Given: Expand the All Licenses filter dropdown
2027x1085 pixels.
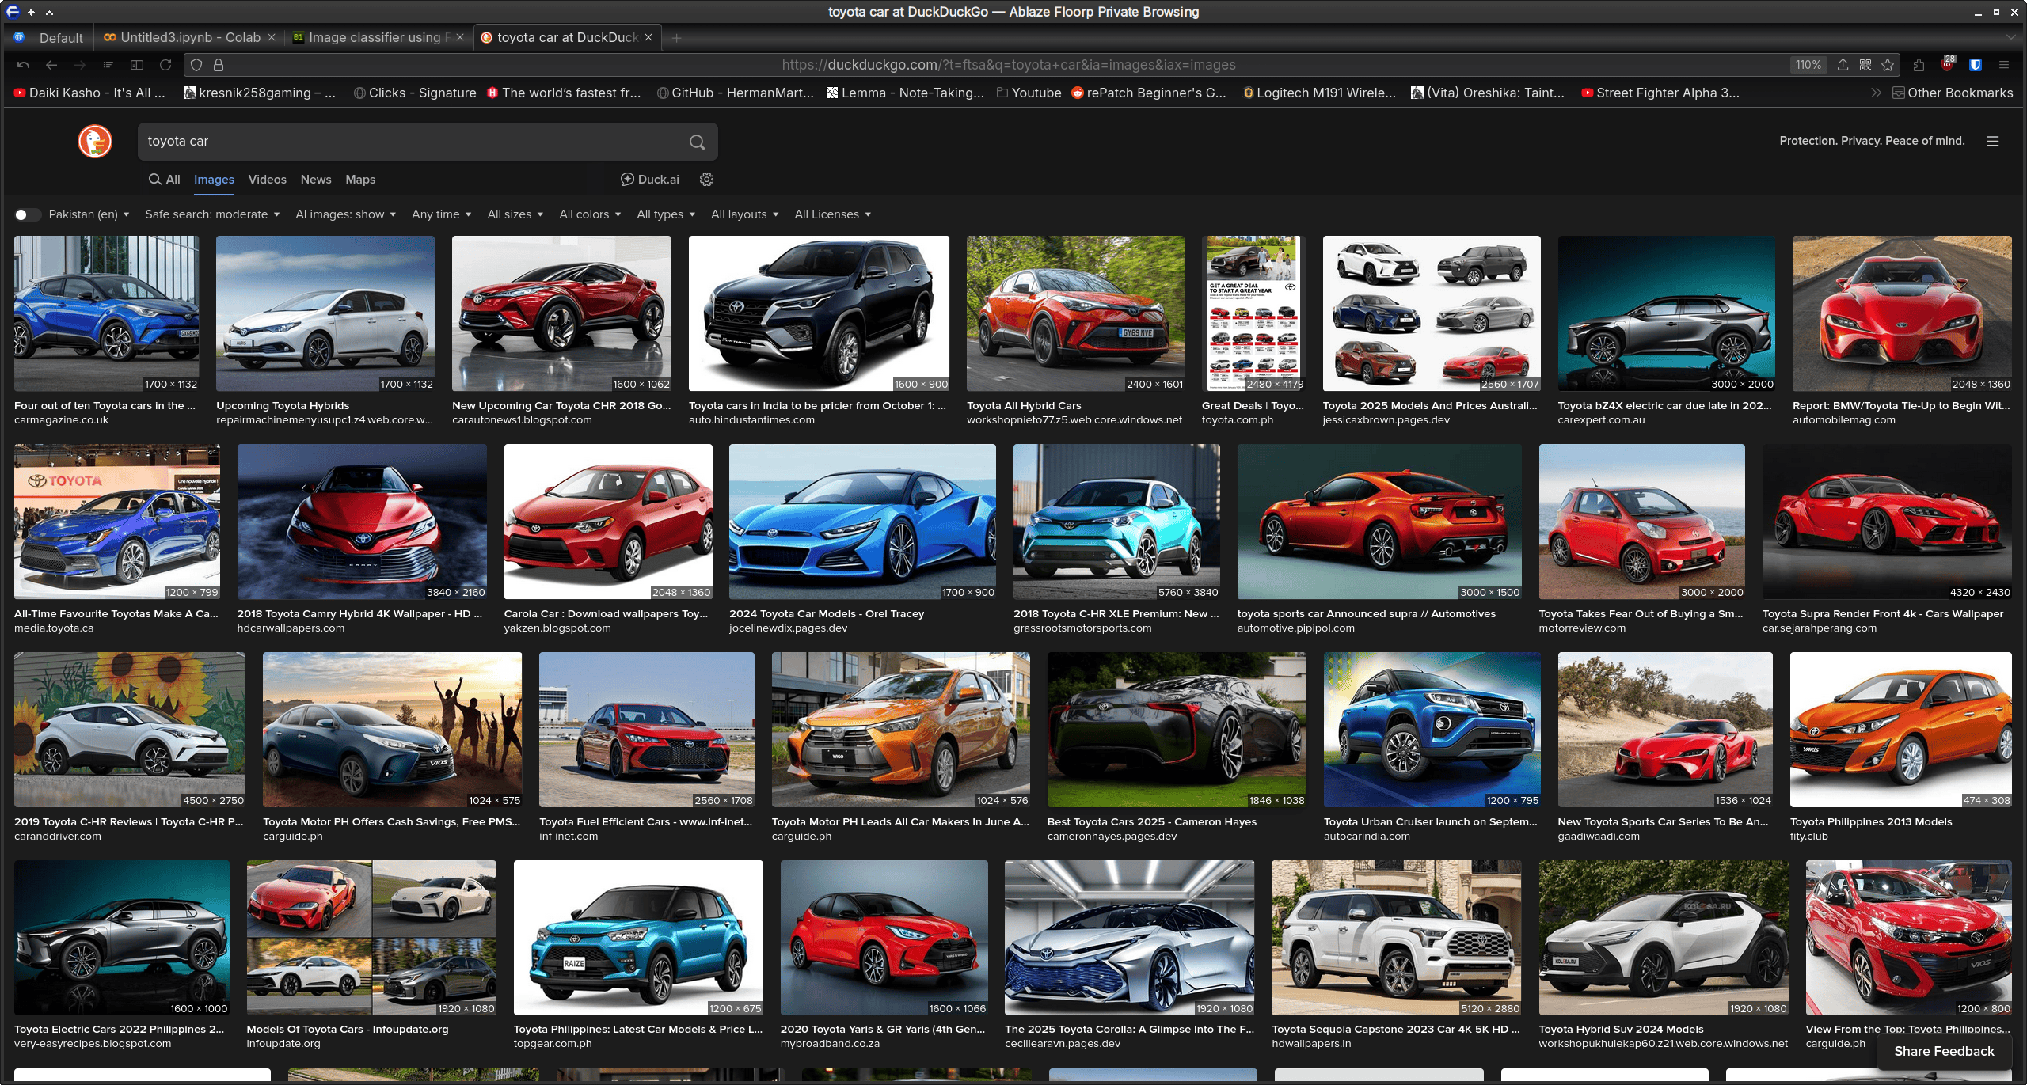Looking at the screenshot, I should click(832, 214).
